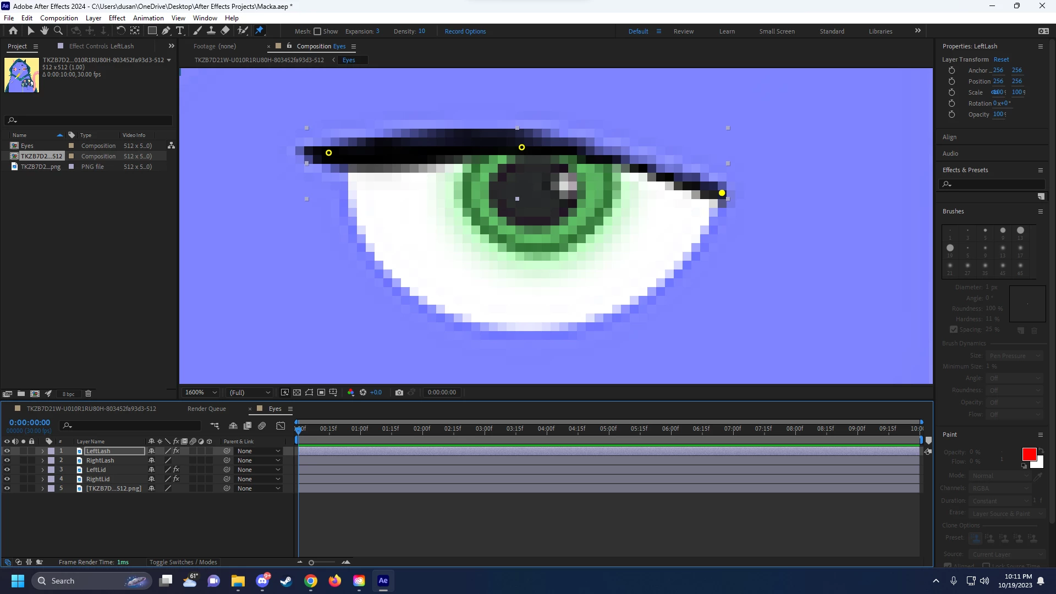Select the Eraser tool
1056x594 pixels.
coord(225,31)
